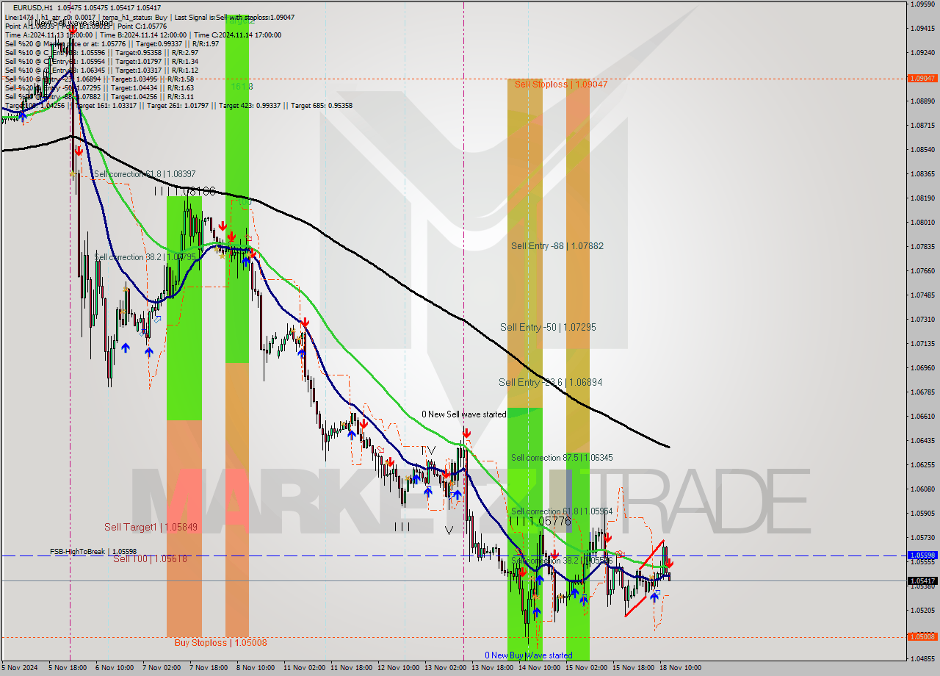Screen dimensions: 940x676
Task: Select the 'Sell Stoploss | 1.09047' label
Action: click(x=561, y=84)
